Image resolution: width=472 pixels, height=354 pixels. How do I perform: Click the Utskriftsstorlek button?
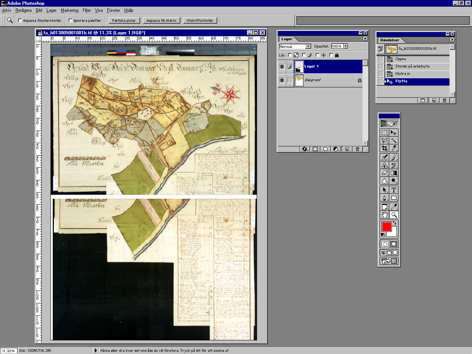point(200,21)
